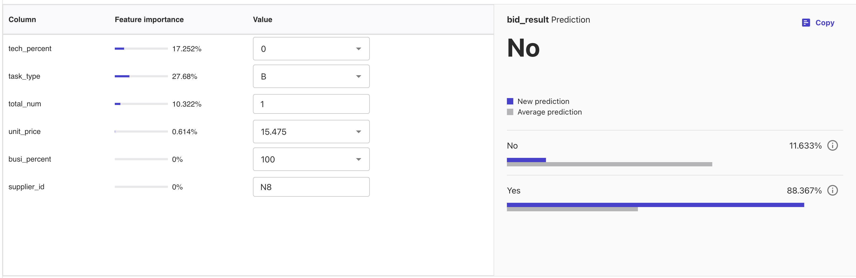Click the total_num feature importance bar
The width and height of the screenshot is (856, 278).
pyautogui.click(x=141, y=104)
